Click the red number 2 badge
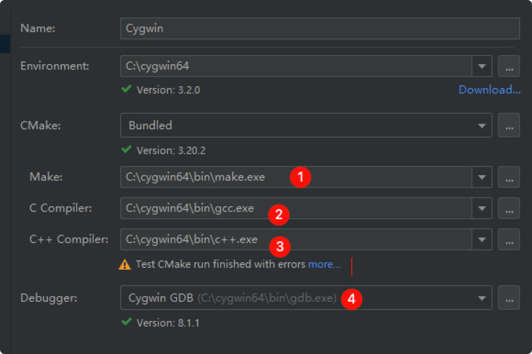This screenshot has height=354, width=532. (278, 214)
